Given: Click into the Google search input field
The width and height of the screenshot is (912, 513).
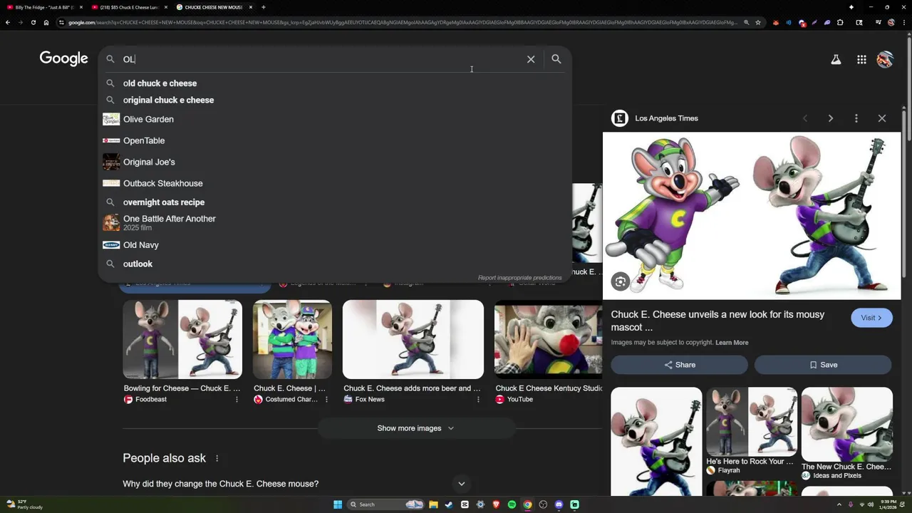Looking at the screenshot, I should (x=321, y=59).
